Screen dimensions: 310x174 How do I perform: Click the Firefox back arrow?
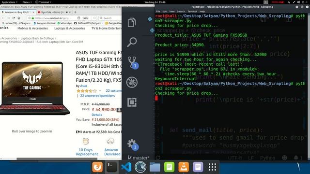click(3, 18)
